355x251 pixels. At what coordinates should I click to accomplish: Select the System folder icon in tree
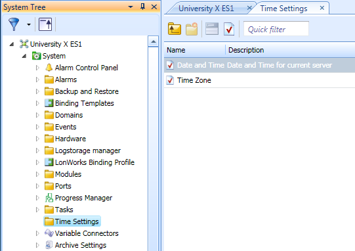tap(36, 56)
